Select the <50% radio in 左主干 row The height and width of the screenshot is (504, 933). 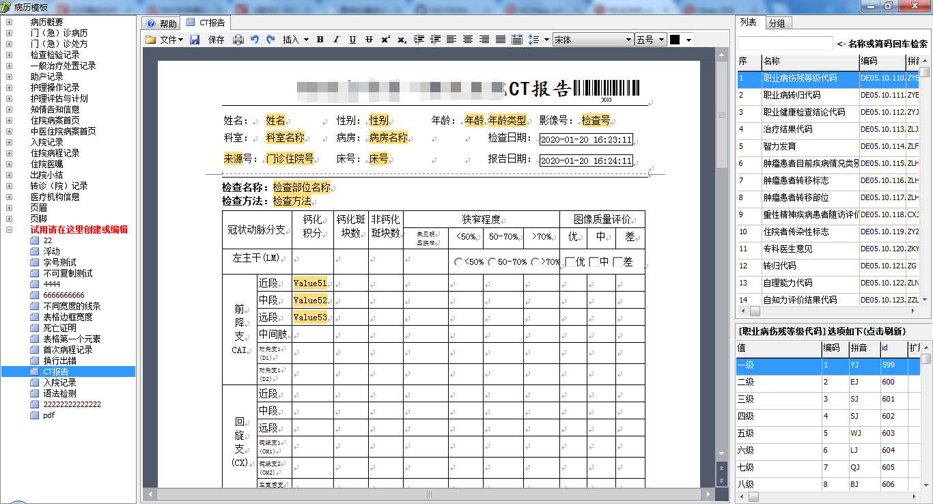(459, 262)
